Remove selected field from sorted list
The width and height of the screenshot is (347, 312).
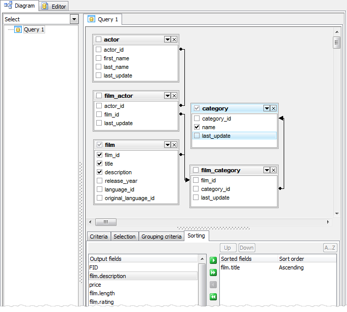click(213, 285)
